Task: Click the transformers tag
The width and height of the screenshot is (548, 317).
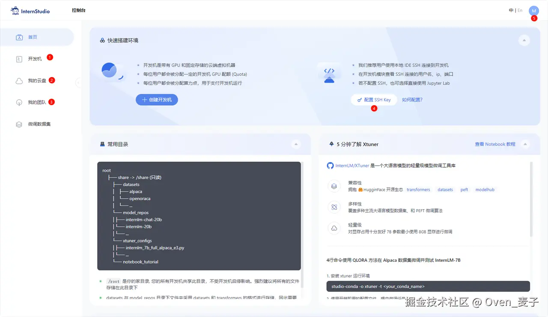Action: [x=418, y=190]
